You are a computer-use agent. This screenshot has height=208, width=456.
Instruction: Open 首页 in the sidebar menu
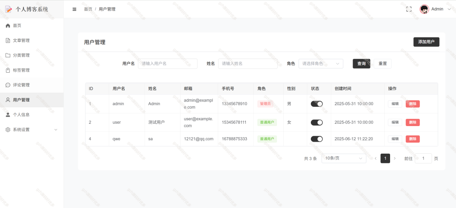[x=32, y=25]
